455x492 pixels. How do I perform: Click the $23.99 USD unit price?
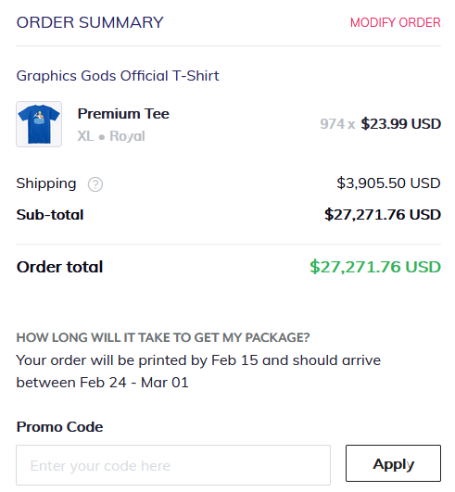coord(401,124)
